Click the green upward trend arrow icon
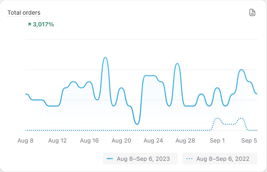 (29, 24)
